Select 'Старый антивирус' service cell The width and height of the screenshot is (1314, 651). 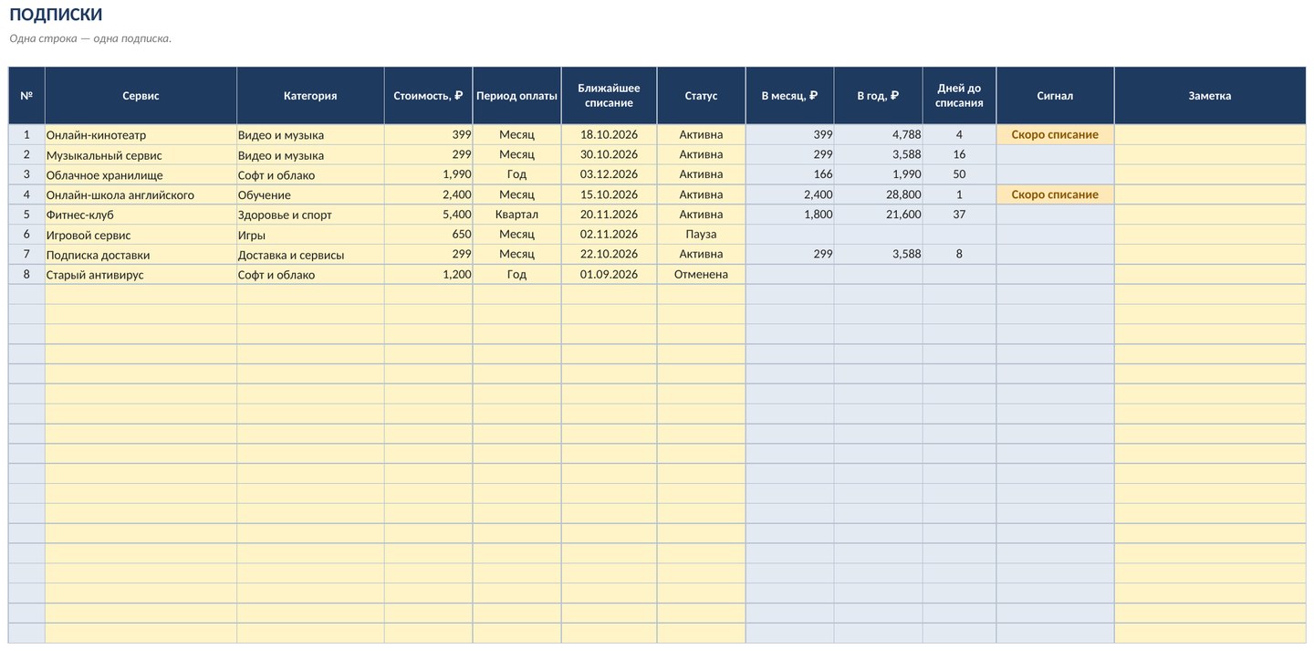coord(141,275)
